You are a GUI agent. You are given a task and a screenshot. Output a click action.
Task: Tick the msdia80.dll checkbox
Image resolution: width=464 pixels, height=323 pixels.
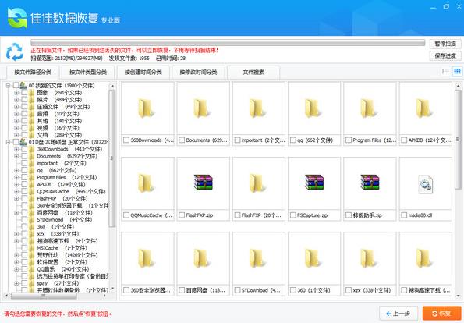(x=404, y=215)
